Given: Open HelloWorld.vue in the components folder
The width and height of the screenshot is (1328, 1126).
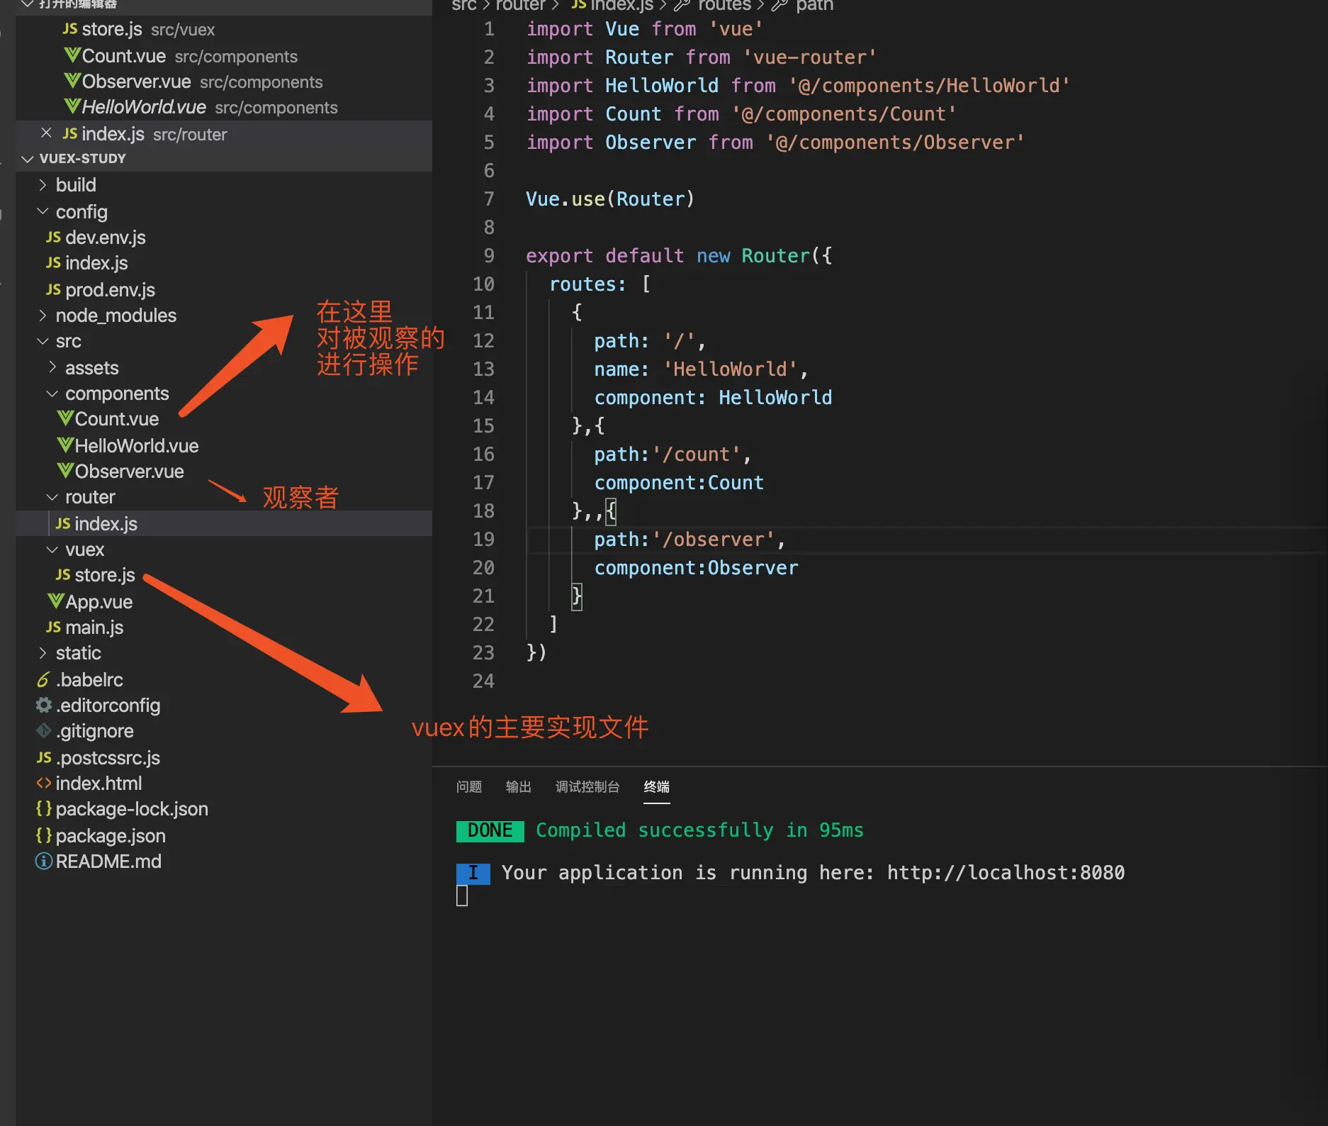Looking at the screenshot, I should [137, 446].
